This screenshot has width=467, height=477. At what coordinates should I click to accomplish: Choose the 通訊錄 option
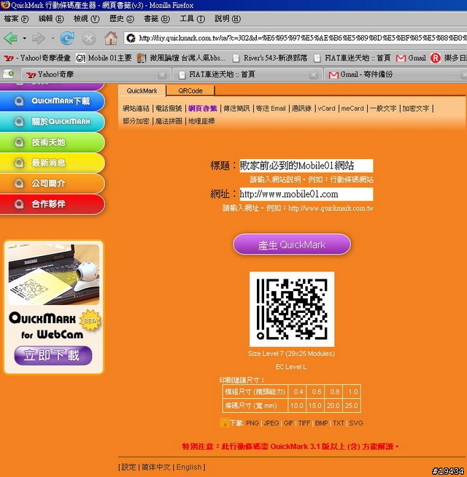pos(301,108)
